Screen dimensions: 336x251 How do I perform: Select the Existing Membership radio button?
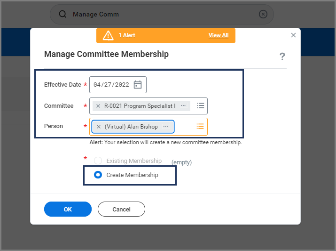point(98,161)
